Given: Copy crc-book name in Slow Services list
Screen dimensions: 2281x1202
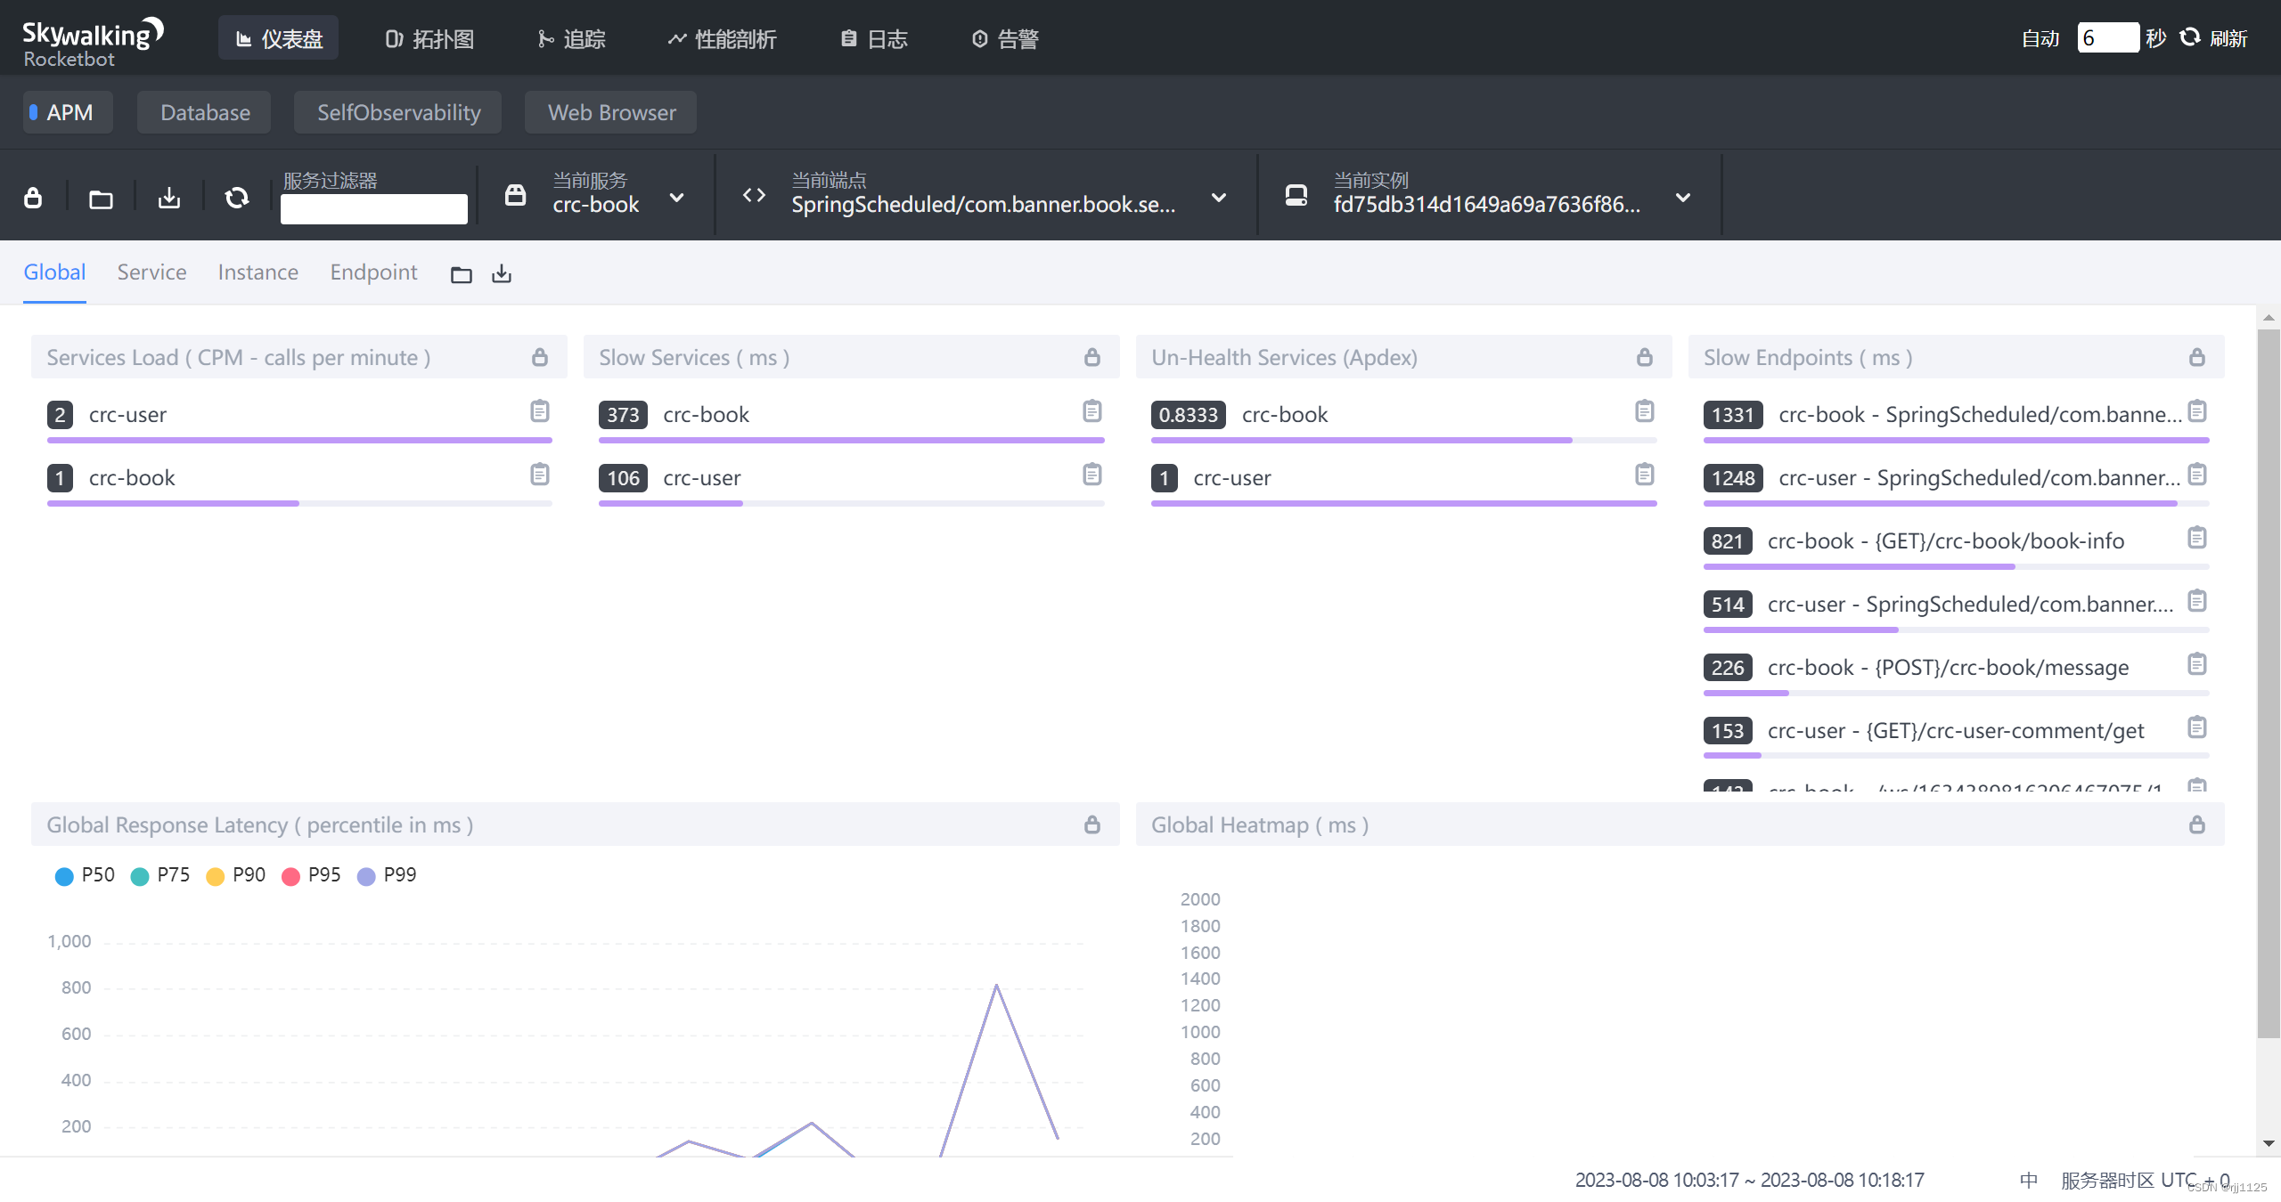Looking at the screenshot, I should coord(1092,411).
